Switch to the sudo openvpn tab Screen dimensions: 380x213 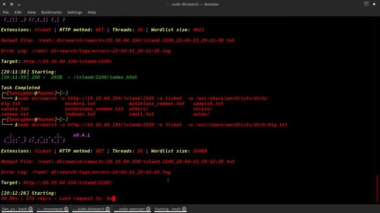(129, 209)
